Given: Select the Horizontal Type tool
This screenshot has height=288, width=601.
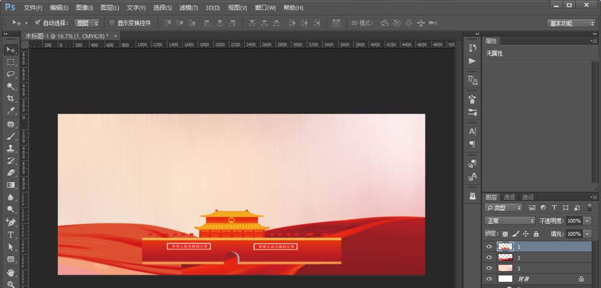Looking at the screenshot, I should 11,234.
